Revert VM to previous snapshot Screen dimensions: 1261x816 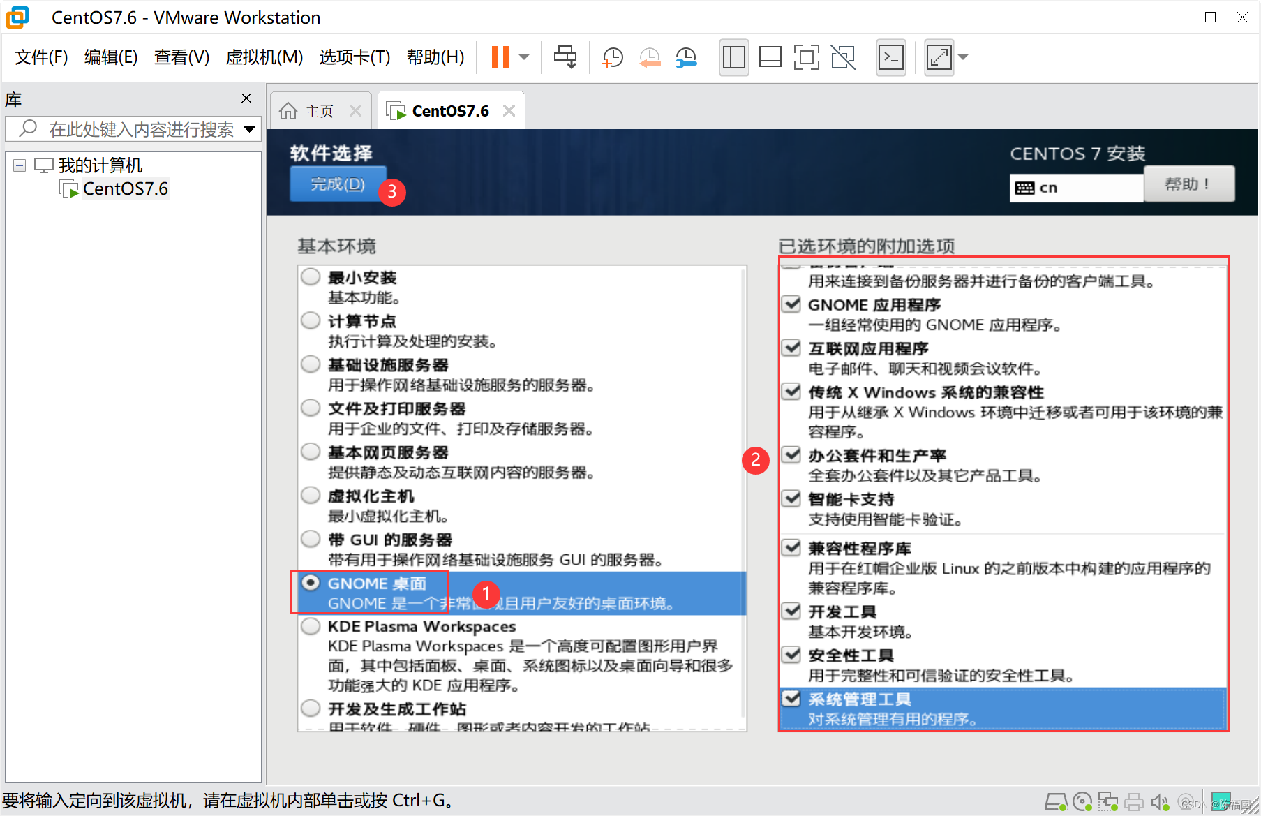tap(650, 57)
